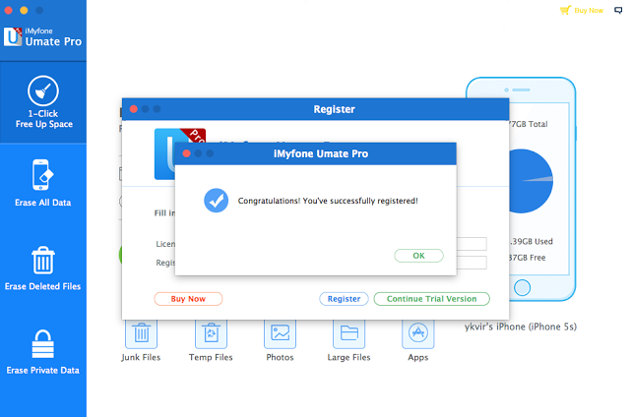Select the Temp Files icon

point(211,333)
